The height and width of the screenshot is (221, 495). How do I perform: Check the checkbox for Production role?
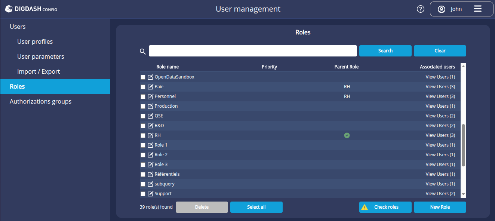tap(143, 106)
